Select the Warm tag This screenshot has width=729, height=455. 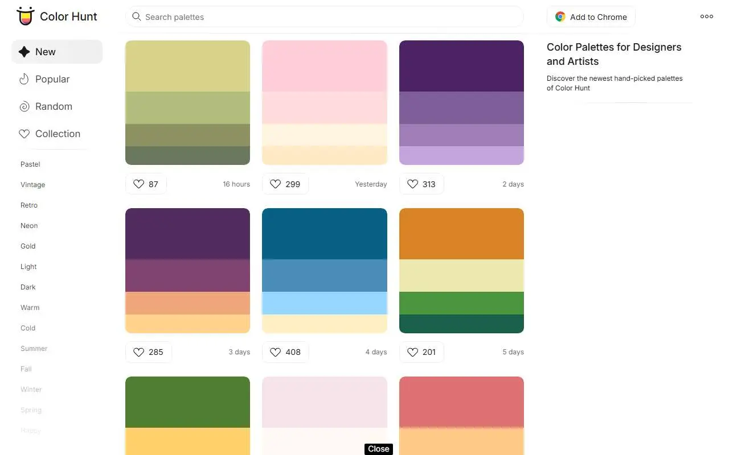[30, 308]
